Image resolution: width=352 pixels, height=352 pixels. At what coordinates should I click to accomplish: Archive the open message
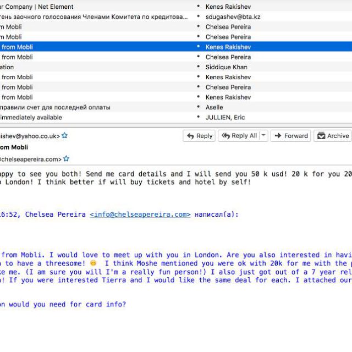pyautogui.click(x=333, y=136)
